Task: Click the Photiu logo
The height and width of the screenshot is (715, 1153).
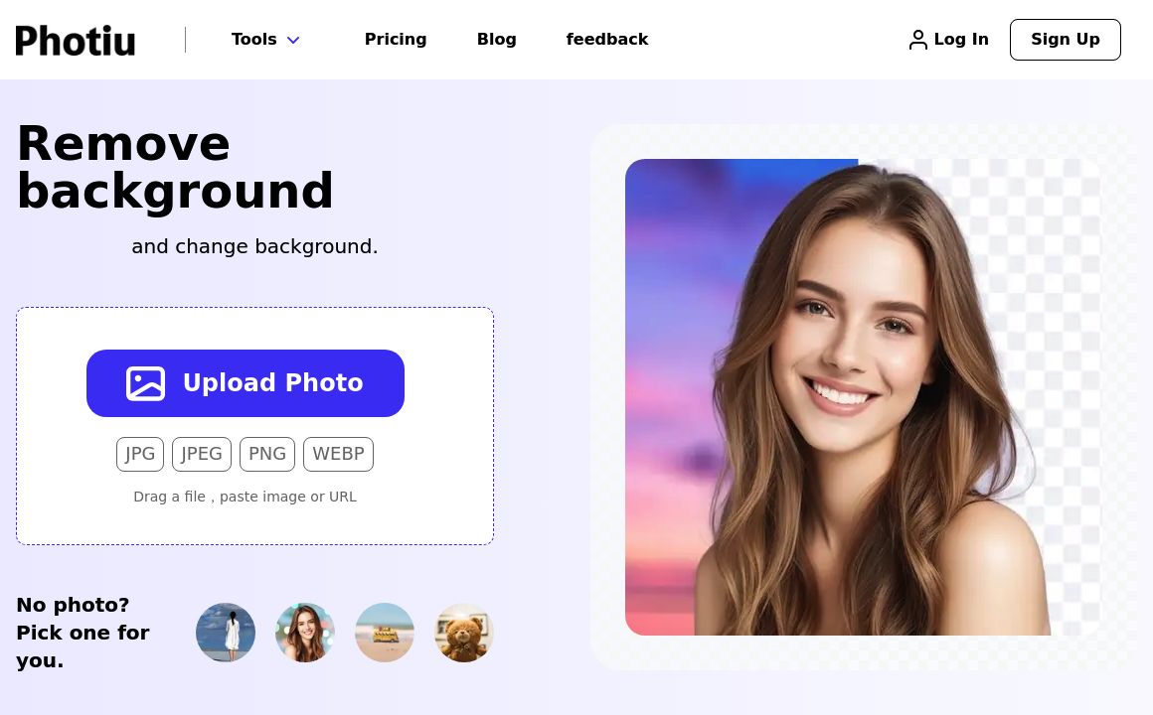Action: coord(76,40)
